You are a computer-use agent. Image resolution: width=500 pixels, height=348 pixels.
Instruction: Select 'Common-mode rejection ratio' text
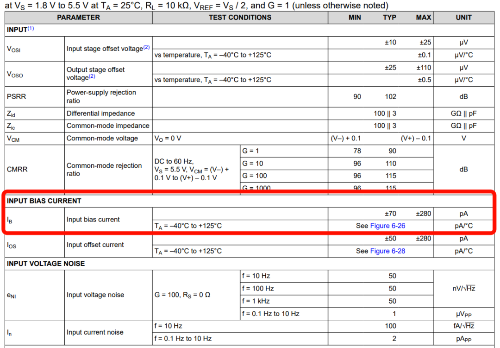tap(104, 170)
